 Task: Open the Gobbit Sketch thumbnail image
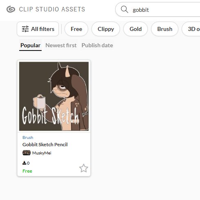pos(54,96)
